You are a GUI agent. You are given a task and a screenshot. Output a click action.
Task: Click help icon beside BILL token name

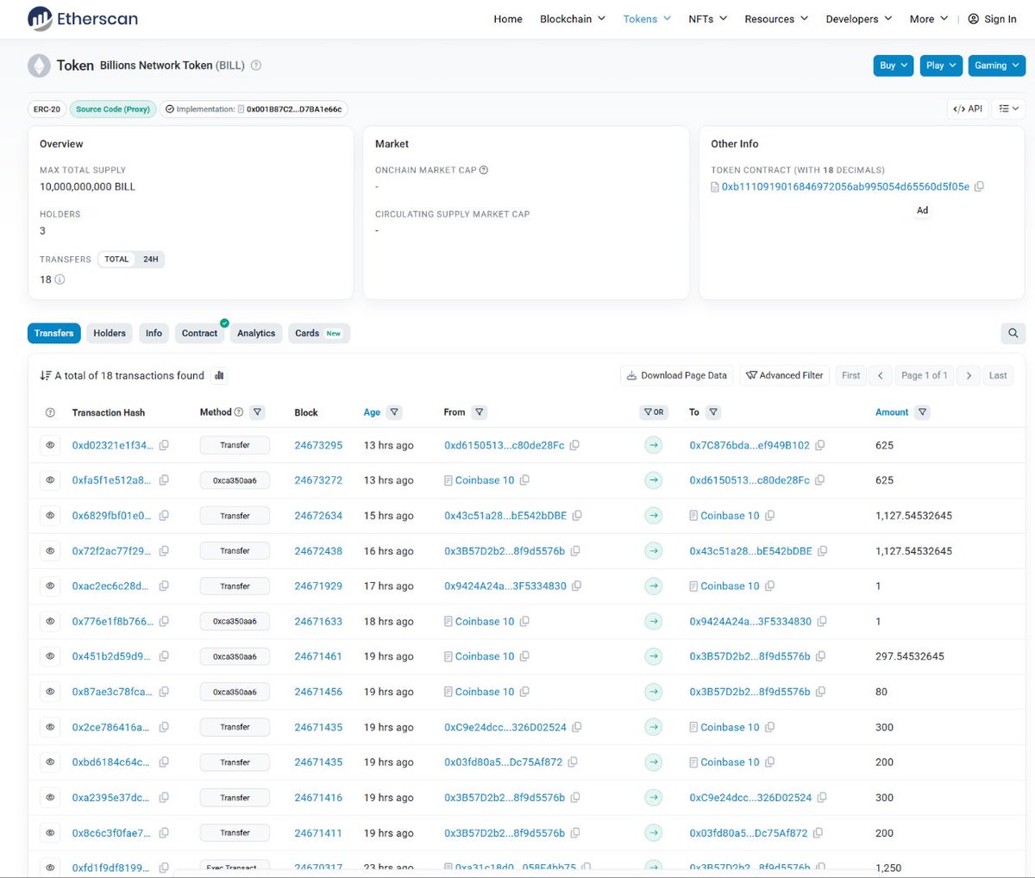coord(256,66)
